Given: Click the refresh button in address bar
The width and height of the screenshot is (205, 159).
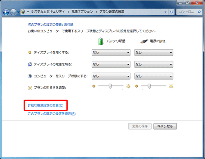Looking at the screenshot, I should 171,12.
